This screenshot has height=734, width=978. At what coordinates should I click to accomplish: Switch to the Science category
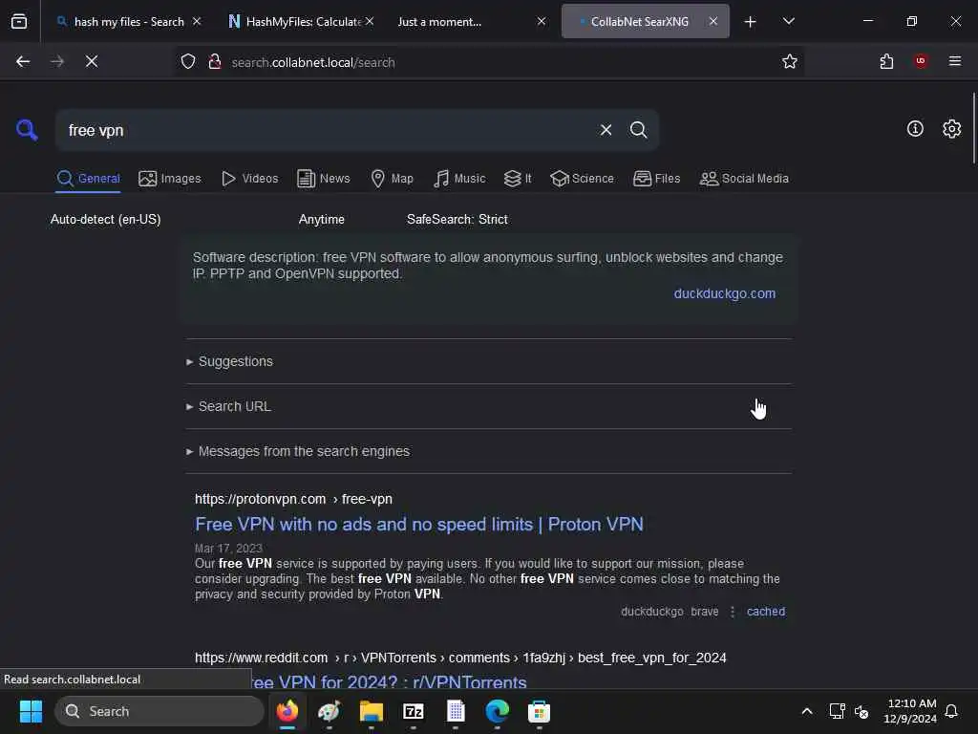click(x=582, y=179)
